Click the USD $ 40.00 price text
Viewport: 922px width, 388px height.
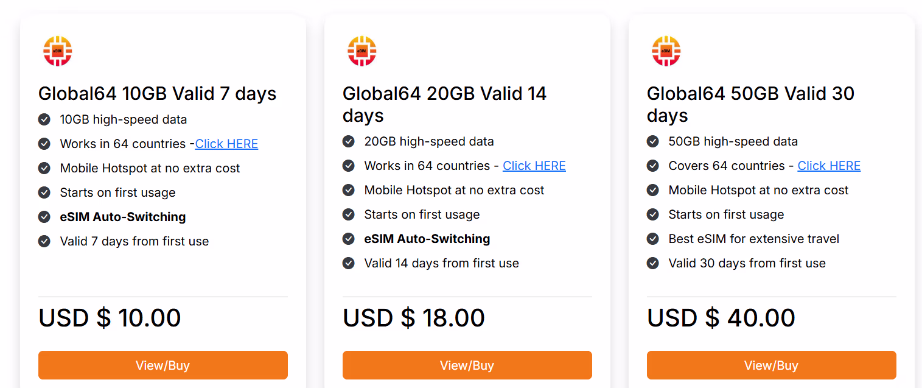[x=721, y=318]
